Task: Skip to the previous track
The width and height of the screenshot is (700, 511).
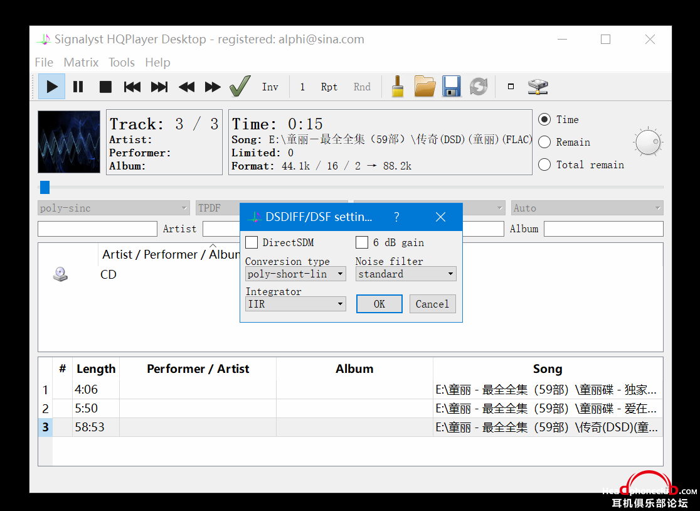Action: (x=132, y=87)
